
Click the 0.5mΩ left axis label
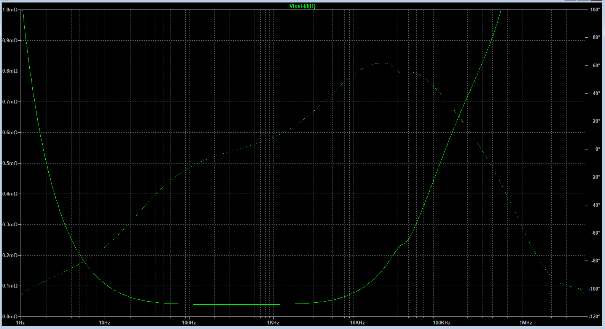point(10,164)
